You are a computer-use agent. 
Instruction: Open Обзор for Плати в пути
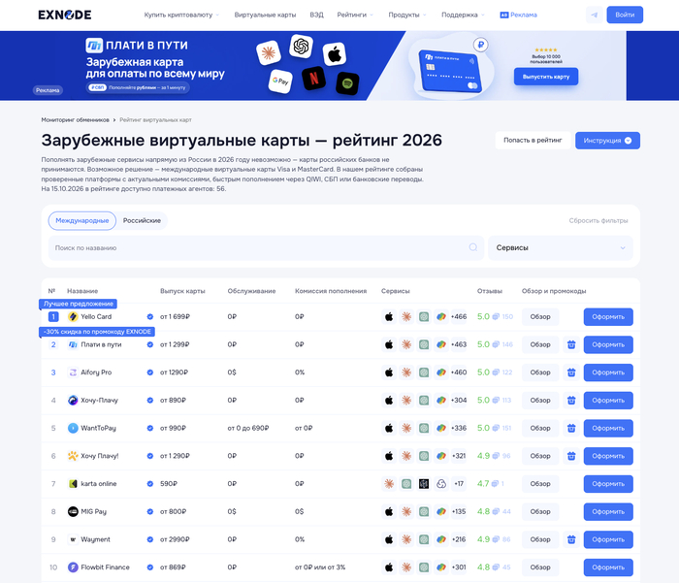(540, 344)
